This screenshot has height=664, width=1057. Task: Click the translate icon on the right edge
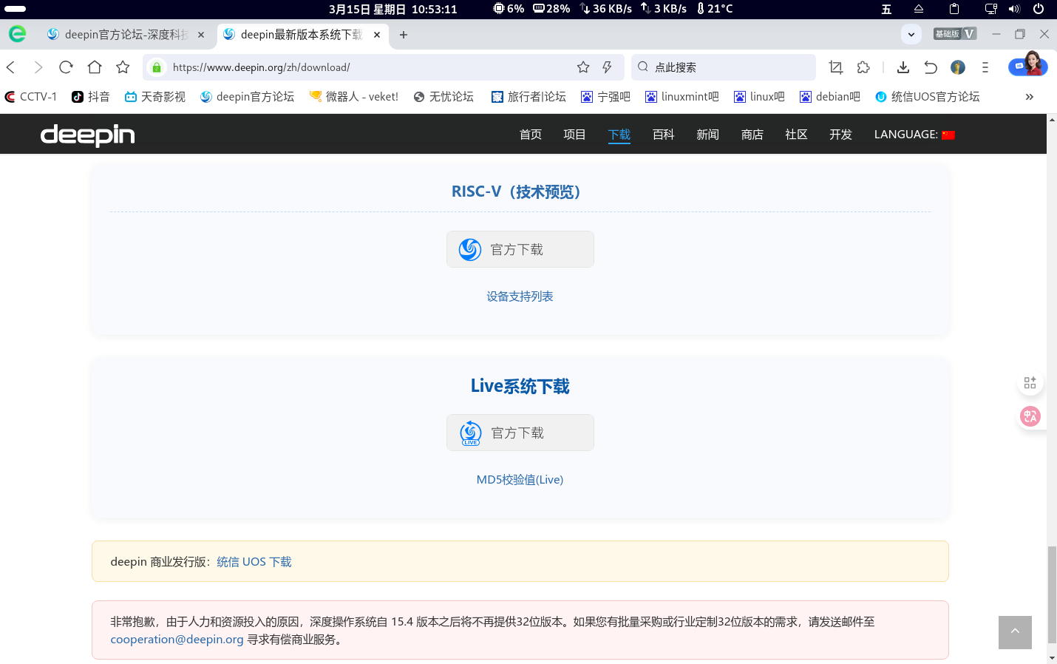[1030, 416]
